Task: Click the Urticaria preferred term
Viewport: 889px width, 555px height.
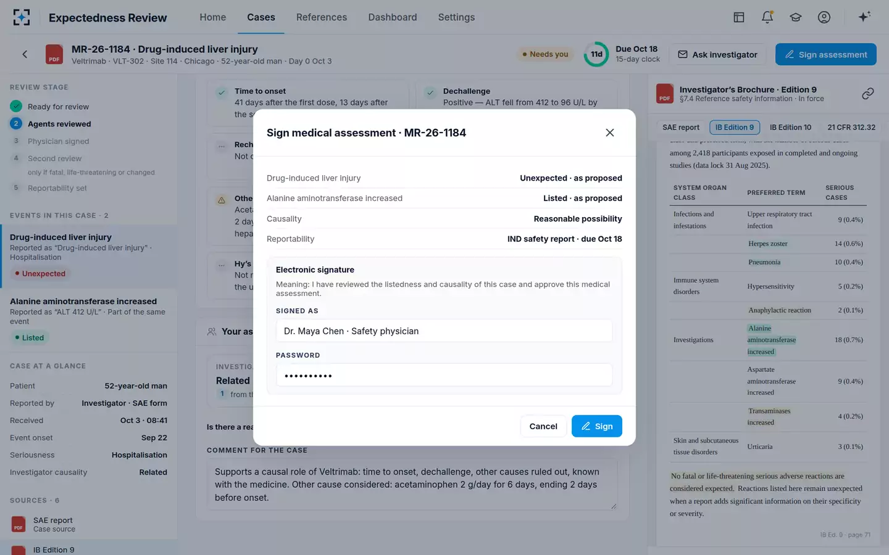Action: 759,446
